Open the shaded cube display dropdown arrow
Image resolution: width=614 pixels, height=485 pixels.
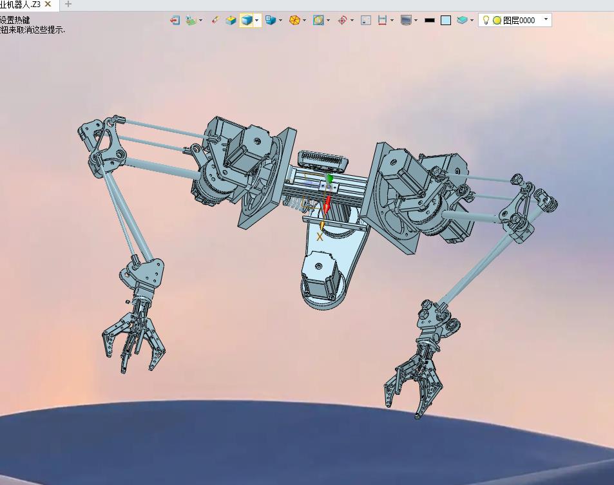[257, 21]
